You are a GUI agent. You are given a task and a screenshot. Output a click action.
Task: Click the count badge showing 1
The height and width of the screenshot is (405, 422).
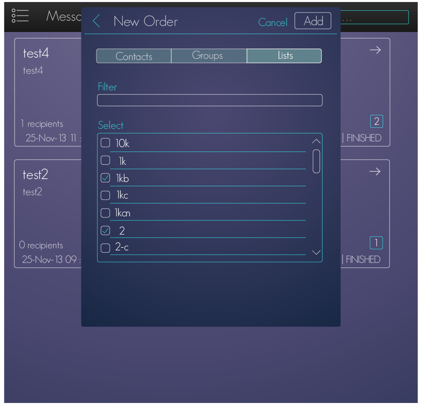click(x=376, y=243)
